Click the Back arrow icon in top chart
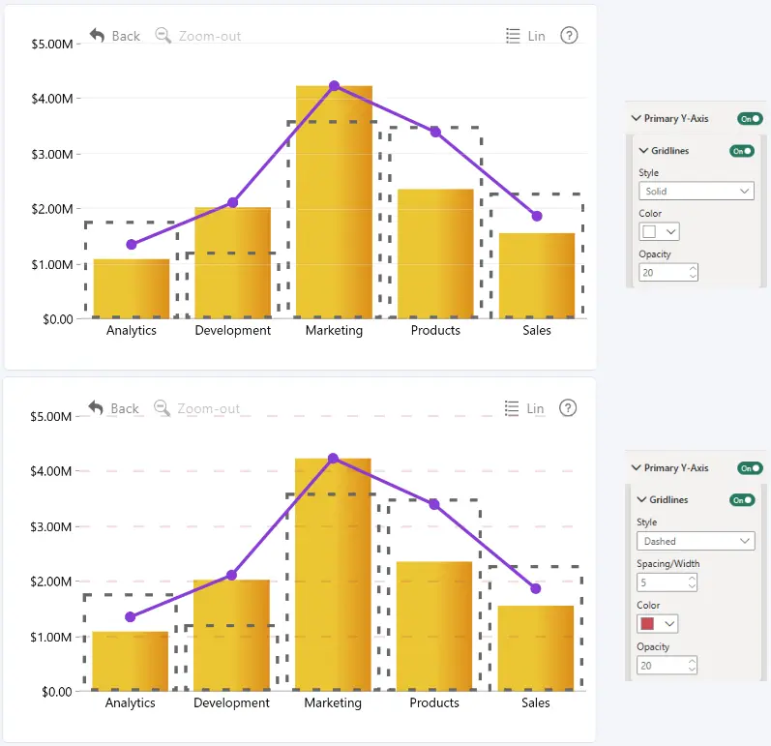Screen dimensions: 771x746 97,36
